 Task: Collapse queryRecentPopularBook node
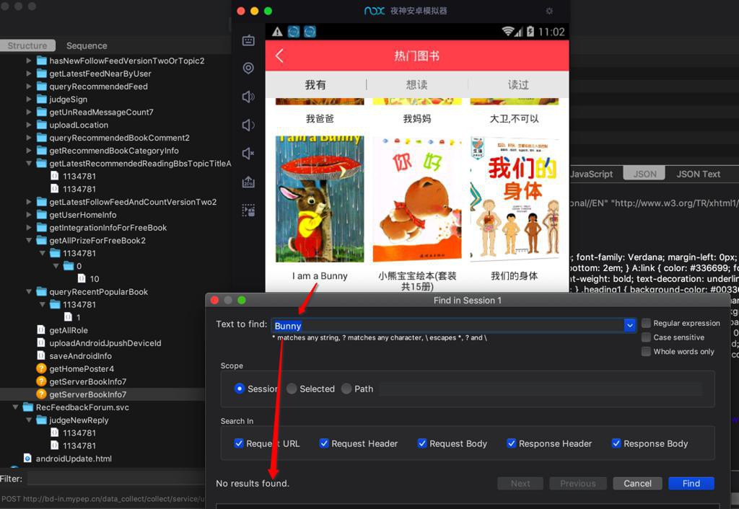tap(29, 291)
